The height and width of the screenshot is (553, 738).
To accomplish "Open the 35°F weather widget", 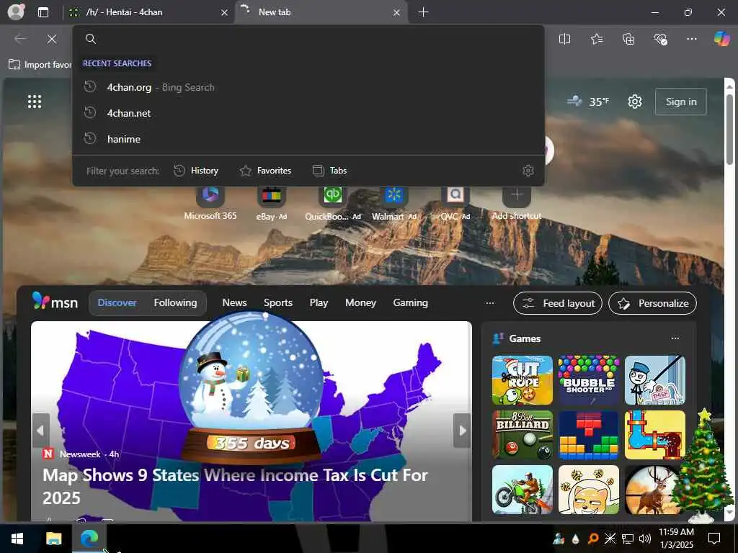I will (588, 102).
